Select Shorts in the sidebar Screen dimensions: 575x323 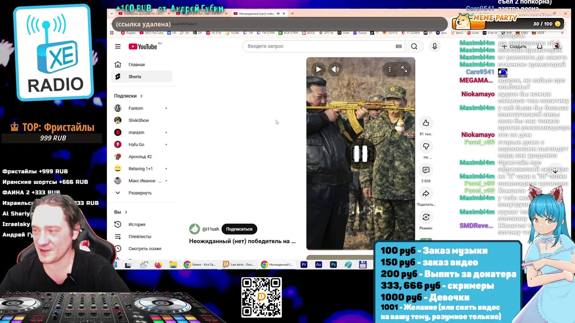tap(142, 77)
